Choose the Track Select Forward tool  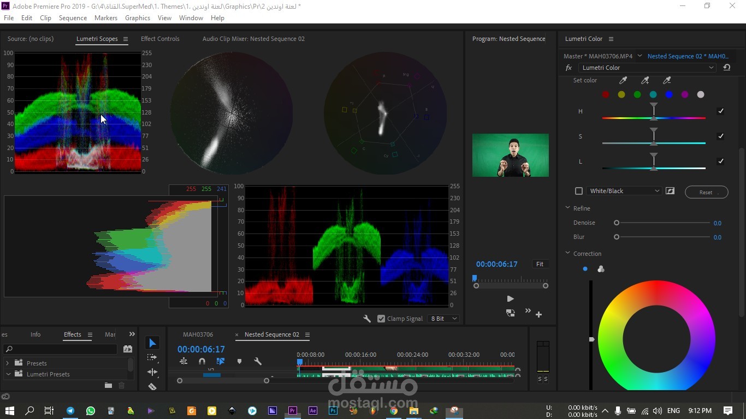click(x=152, y=357)
